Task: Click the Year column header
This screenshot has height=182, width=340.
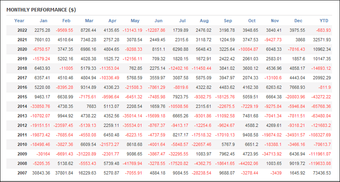Action: [x=19, y=21]
